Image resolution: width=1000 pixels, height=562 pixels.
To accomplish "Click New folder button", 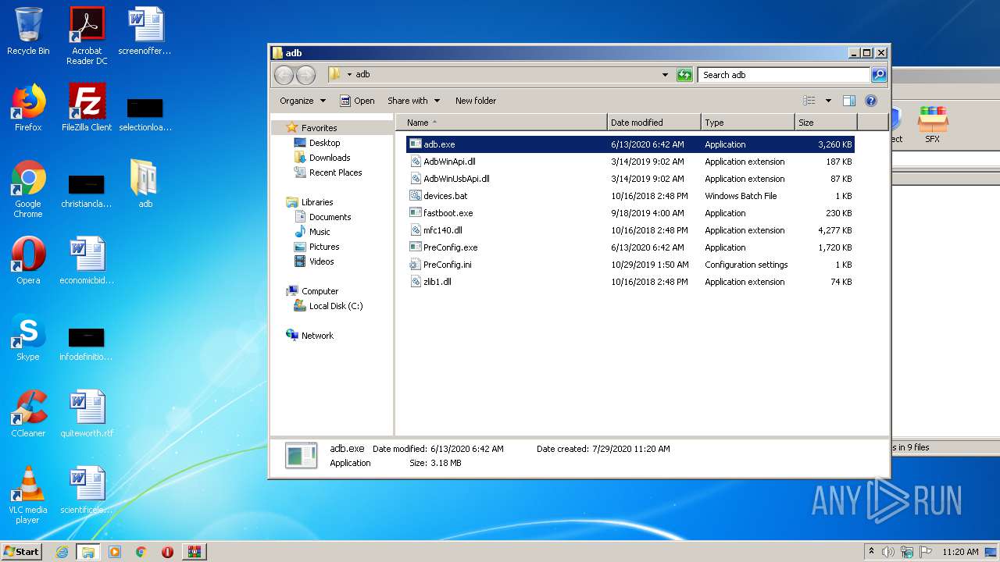I will click(476, 101).
